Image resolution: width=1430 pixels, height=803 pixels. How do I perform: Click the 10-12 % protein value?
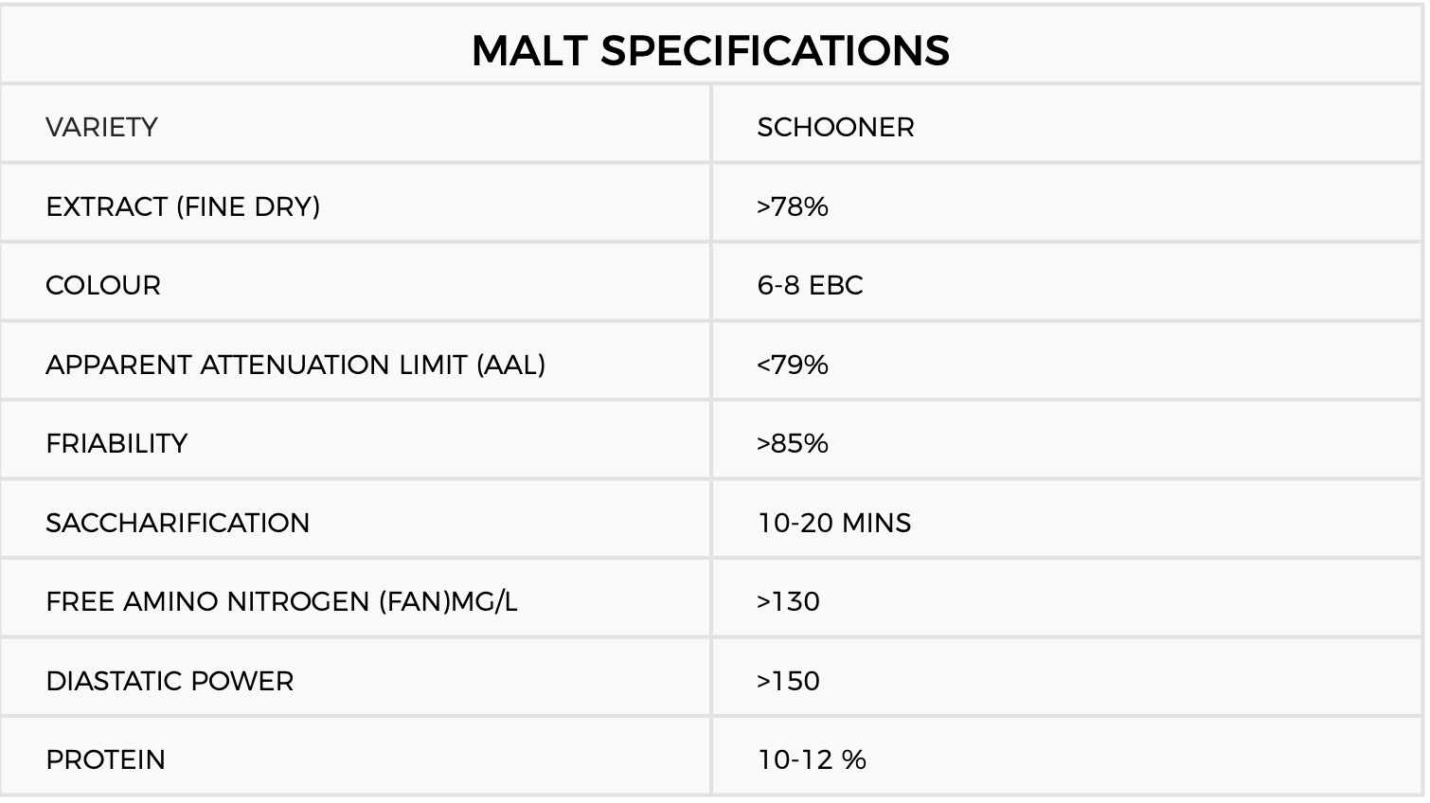point(812,759)
